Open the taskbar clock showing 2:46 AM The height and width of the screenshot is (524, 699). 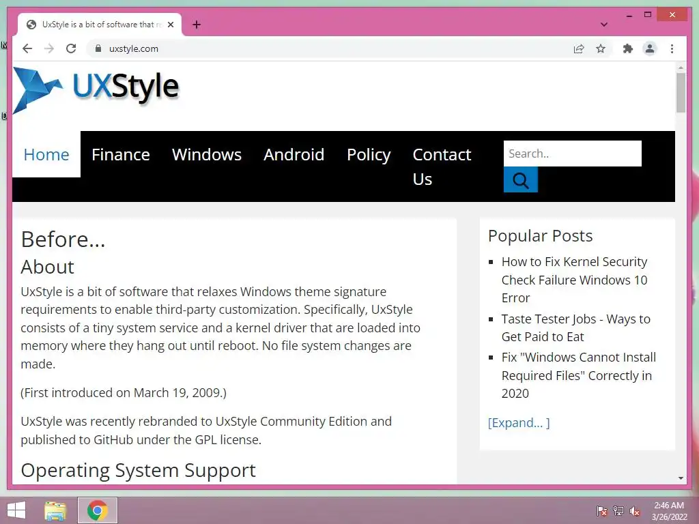(x=669, y=511)
